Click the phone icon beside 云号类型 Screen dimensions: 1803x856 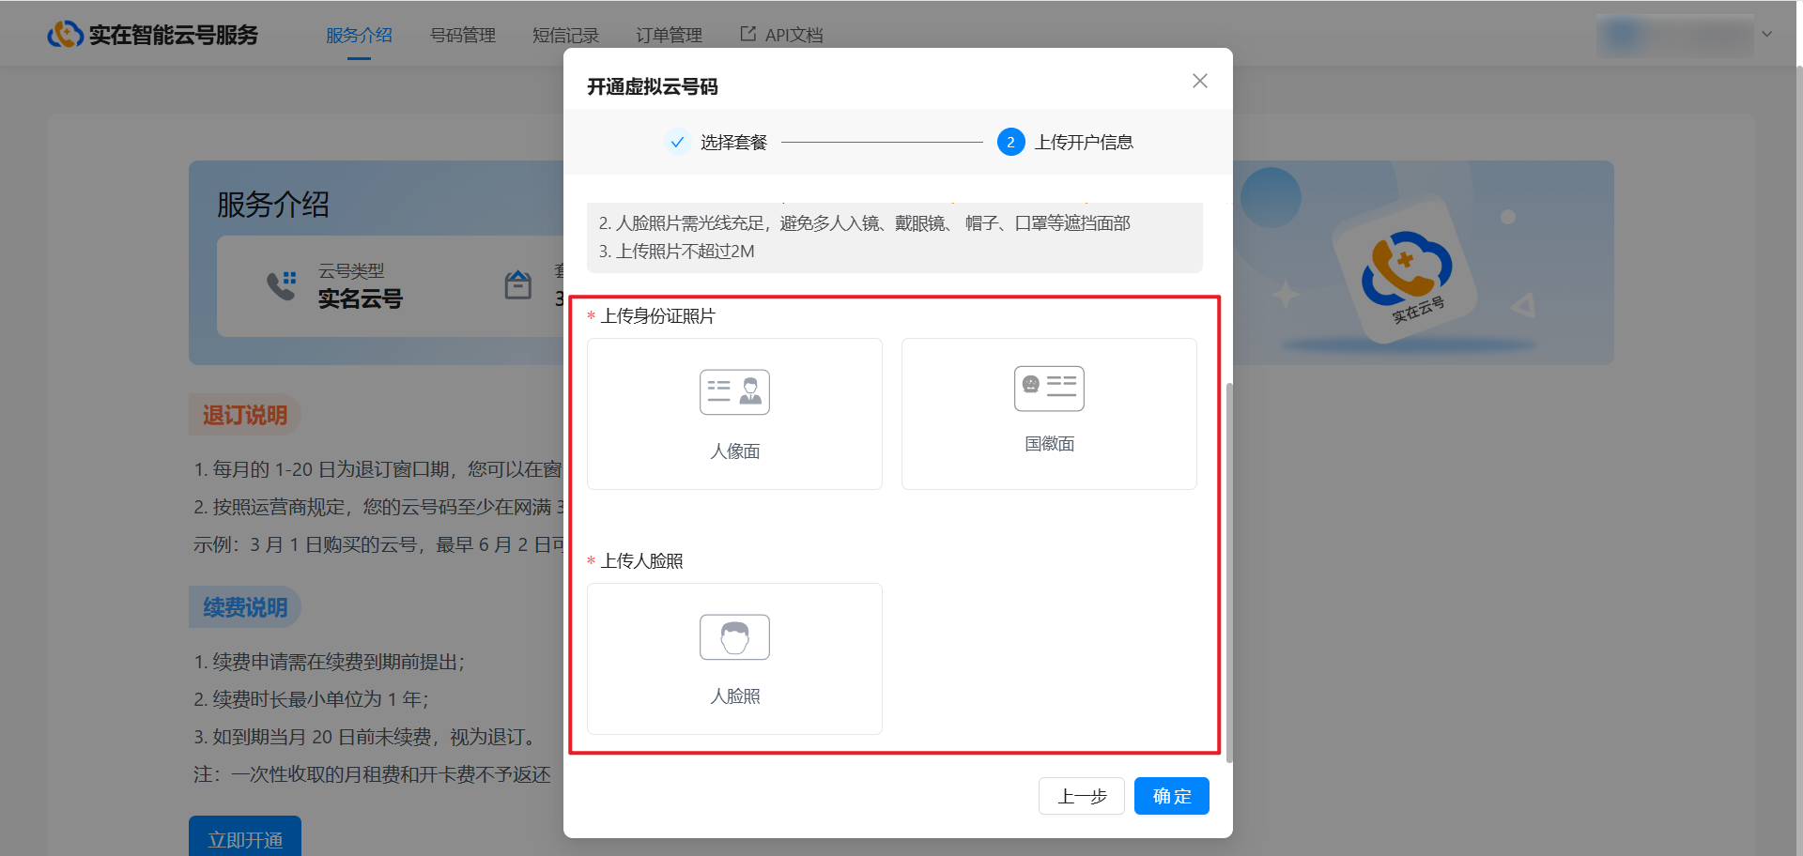coord(281,285)
